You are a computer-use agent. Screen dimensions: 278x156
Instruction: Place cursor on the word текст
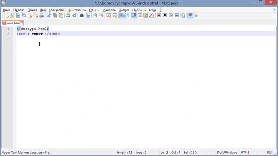click(x=37, y=34)
